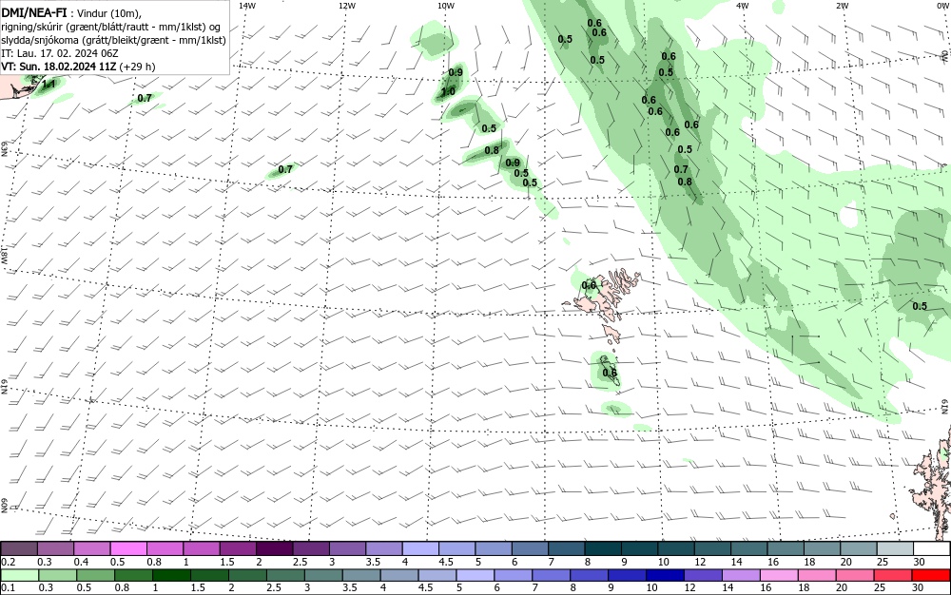This screenshot has height=595, width=951.
Task: Click the '10W' longitude label
Action: [x=445, y=6]
